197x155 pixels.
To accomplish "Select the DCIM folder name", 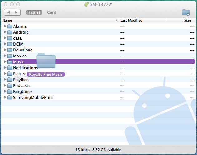I will (18, 44).
